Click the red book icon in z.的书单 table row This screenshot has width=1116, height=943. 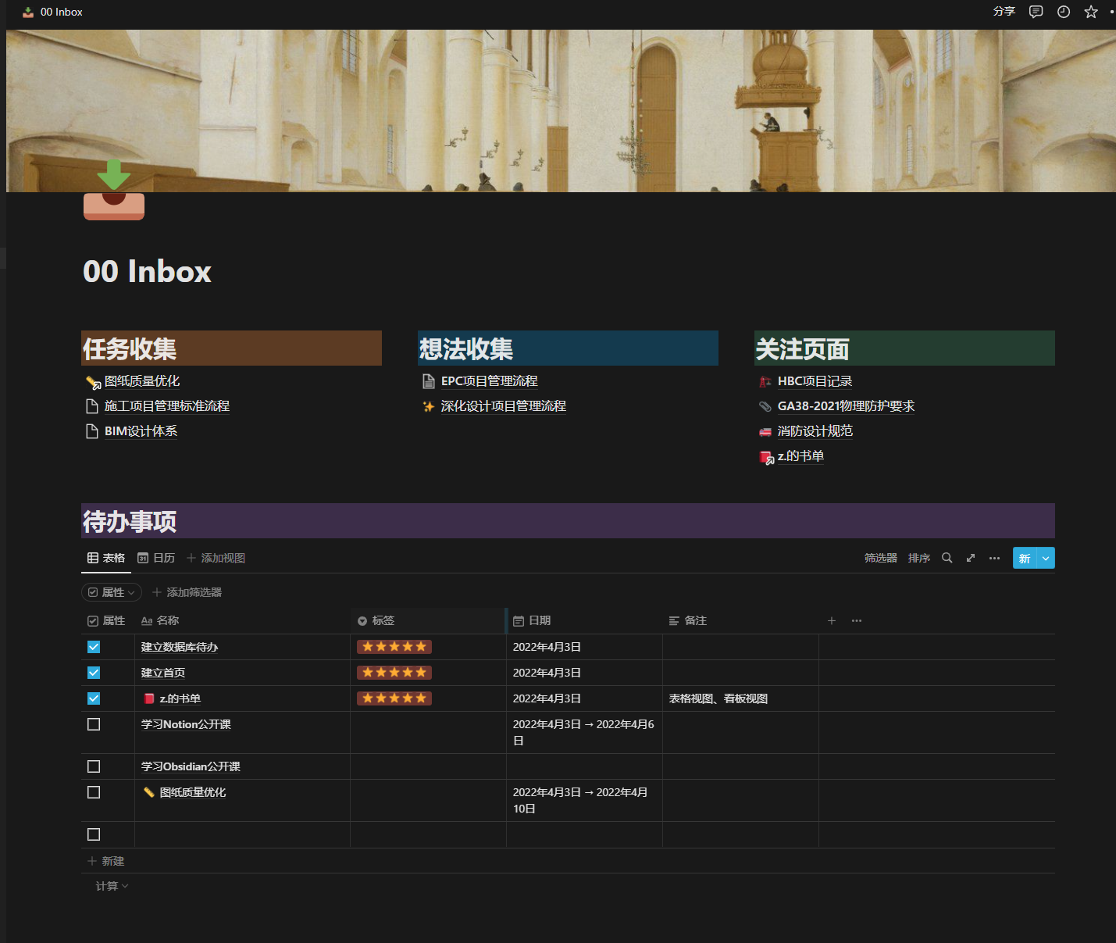tap(149, 698)
